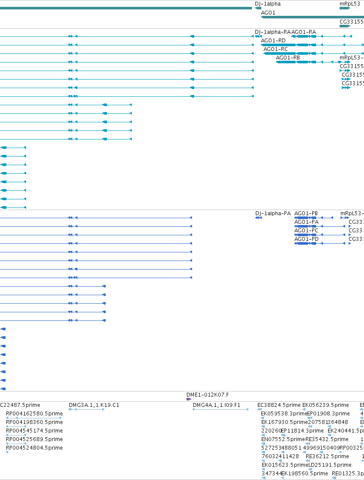Click the DMG3A.1_1.K19.C1 label
364x480 pixels.
point(94,405)
